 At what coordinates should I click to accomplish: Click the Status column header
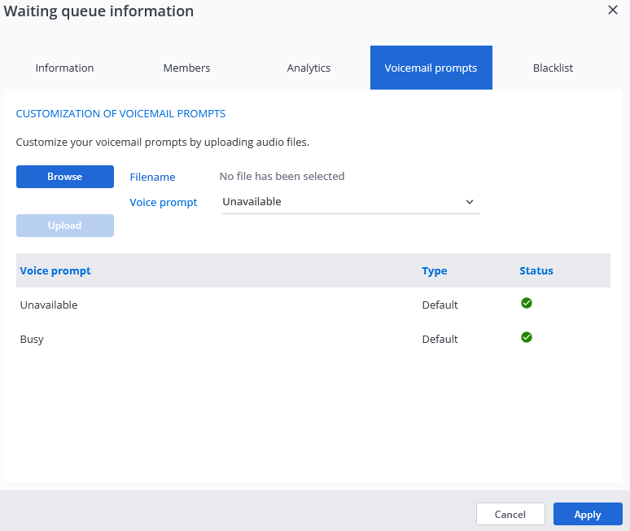(x=536, y=270)
